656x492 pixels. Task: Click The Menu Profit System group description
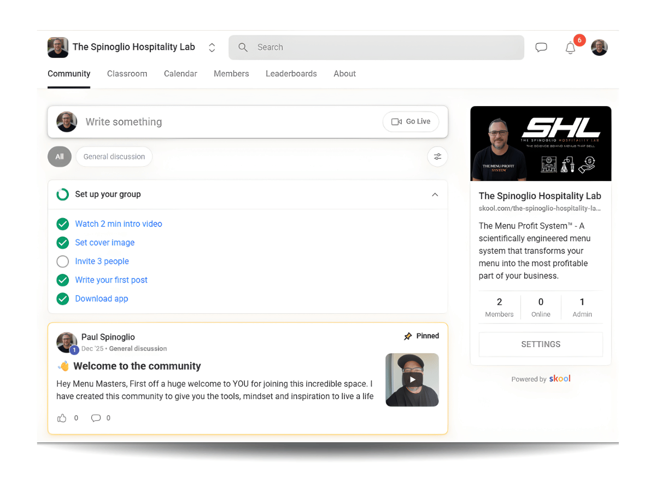coord(535,251)
